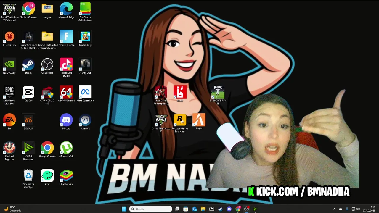Viewport: 379px width, 213px height.
Task: Open OneDrive cloud icon in system tray
Action: [x=341, y=209]
